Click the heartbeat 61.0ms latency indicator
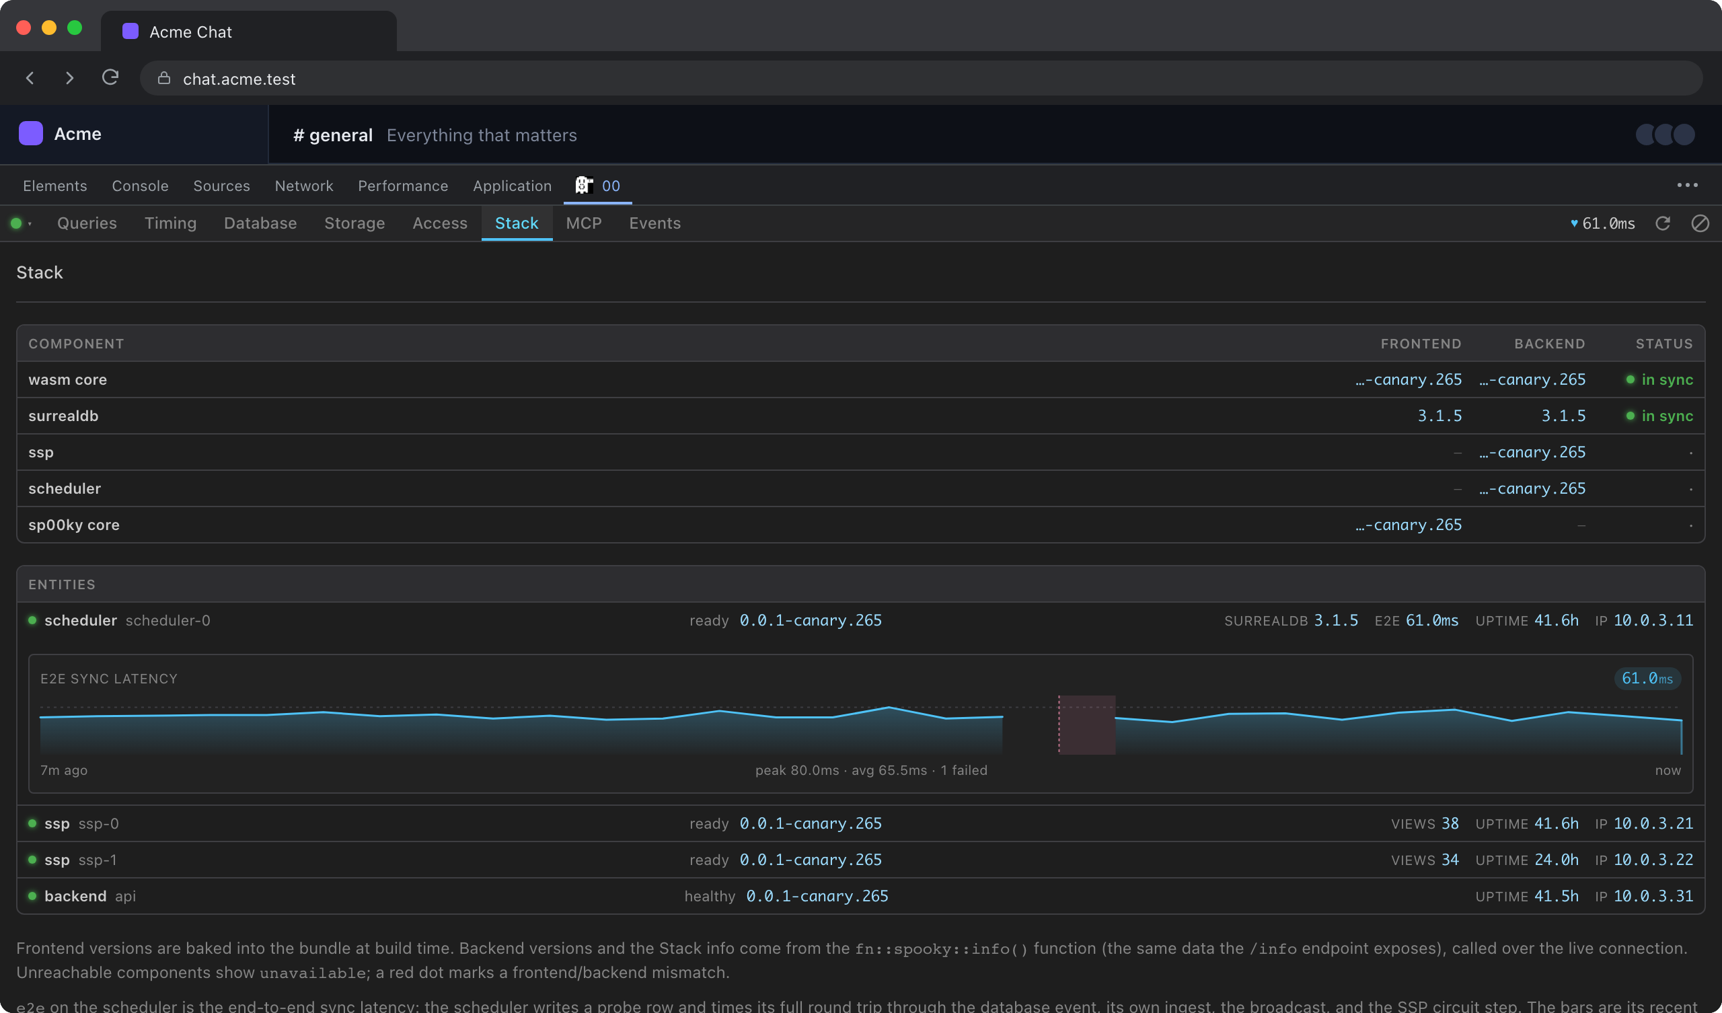This screenshot has height=1013, width=1722. click(x=1602, y=223)
